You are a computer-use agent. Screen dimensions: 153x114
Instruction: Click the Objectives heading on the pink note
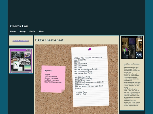click(x=48, y=71)
